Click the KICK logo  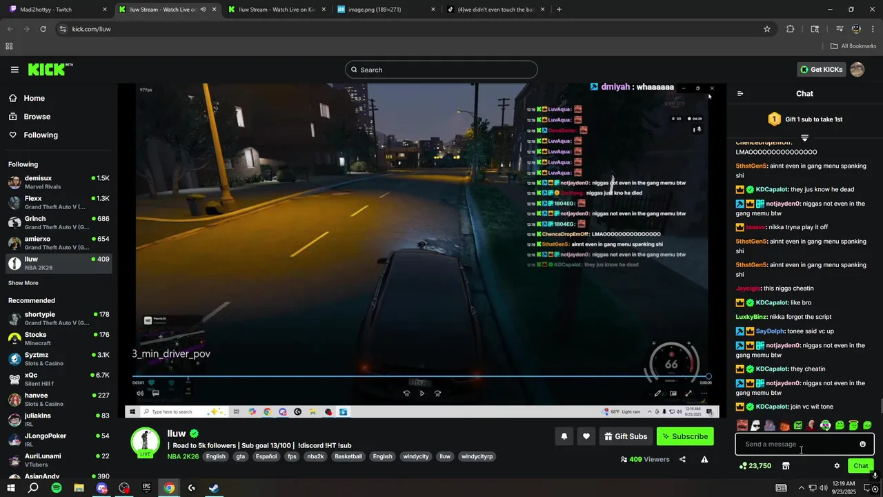tap(50, 69)
